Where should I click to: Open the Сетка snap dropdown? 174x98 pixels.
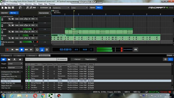coord(79,8)
